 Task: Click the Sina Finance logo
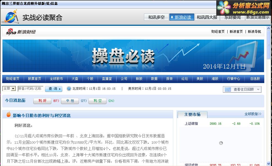(x=21, y=32)
